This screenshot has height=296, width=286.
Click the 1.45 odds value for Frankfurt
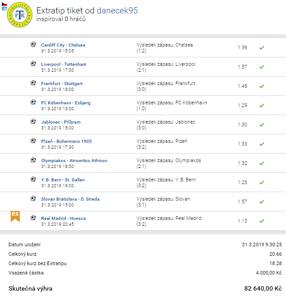(x=243, y=86)
